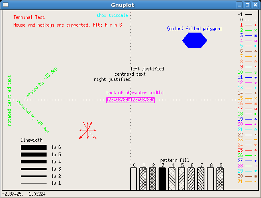Screen dimensions: 261x198
Task: Click pattern fill box 7 steep diagonals
Action: pyautogui.click(x=201, y=179)
